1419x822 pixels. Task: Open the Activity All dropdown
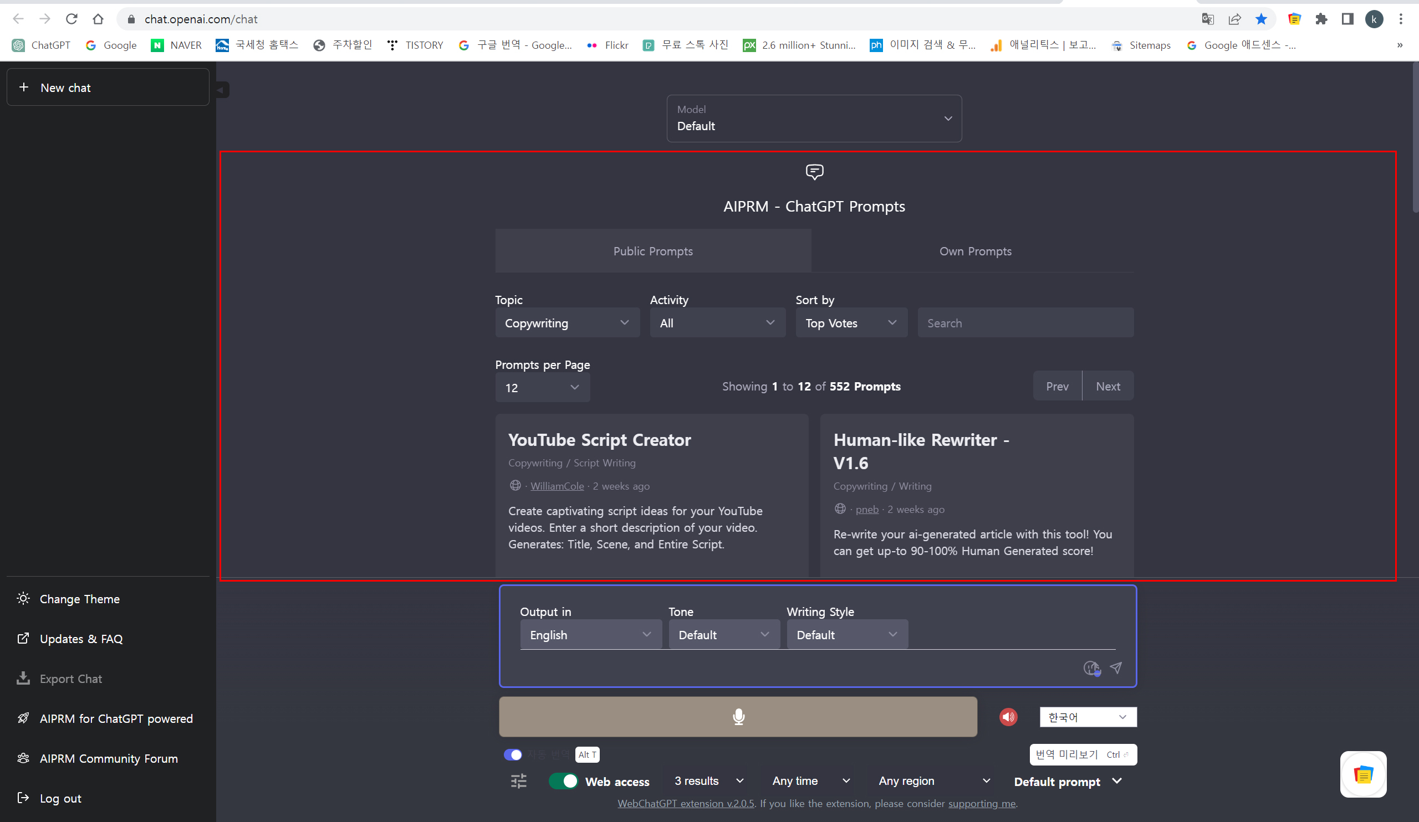[718, 323]
